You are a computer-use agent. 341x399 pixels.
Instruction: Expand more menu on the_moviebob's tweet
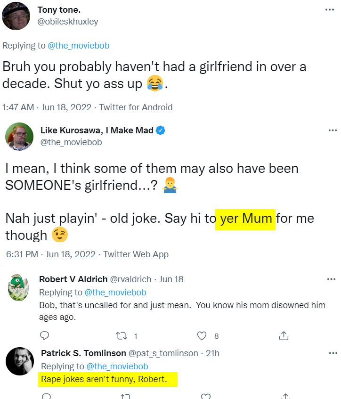pyautogui.click(x=333, y=130)
